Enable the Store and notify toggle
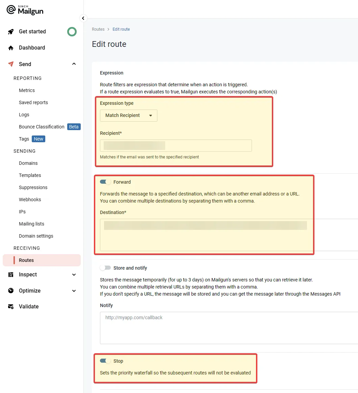 [105, 268]
